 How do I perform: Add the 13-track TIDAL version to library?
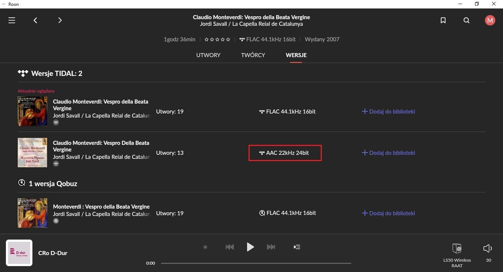pyautogui.click(x=388, y=153)
